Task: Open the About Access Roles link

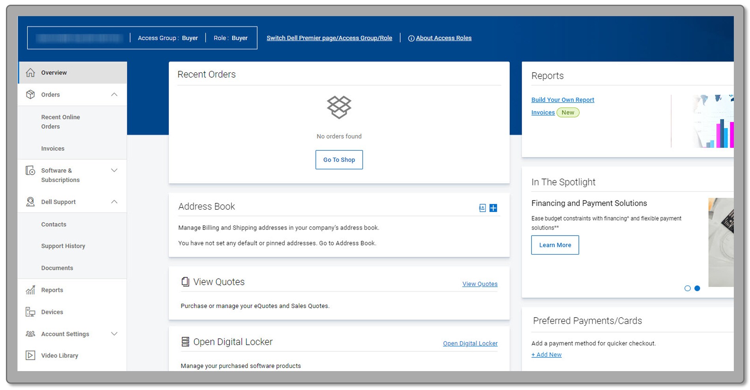Action: [x=444, y=38]
